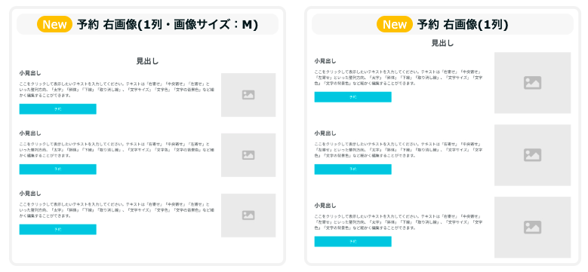Select the 予約 右画像(1列・画像サイズ：M) template title
588x272 pixels.
click(168, 25)
